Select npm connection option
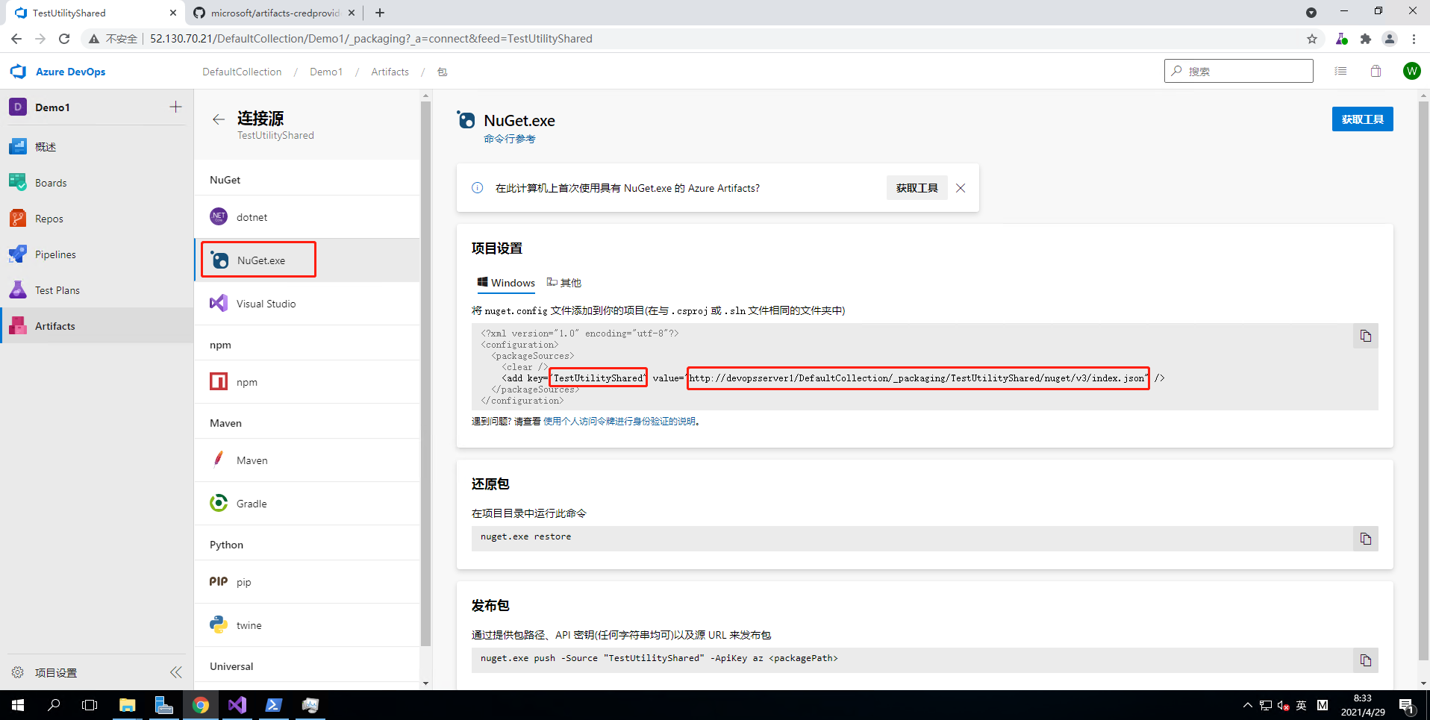Viewport: 1430px width, 720px height. [x=307, y=382]
